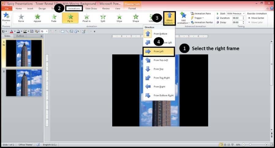Open Effect Options dropdown button
275x148 pixels.
(x=169, y=18)
